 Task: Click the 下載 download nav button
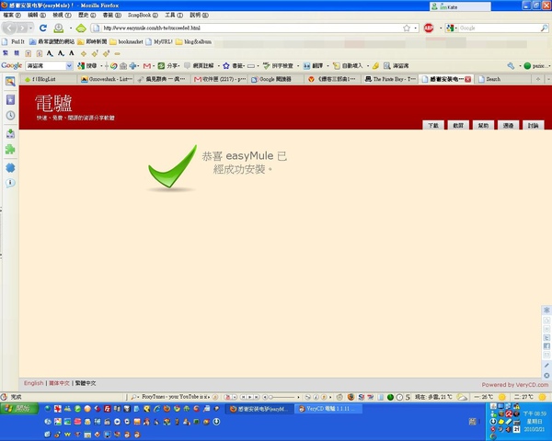click(433, 125)
